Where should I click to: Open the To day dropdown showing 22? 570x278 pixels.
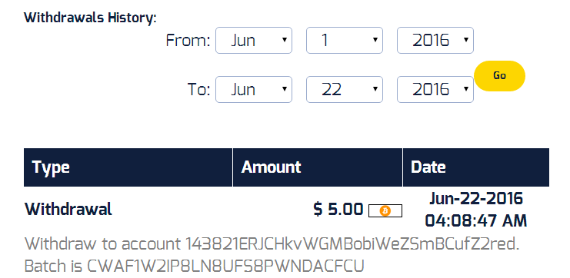pyautogui.click(x=345, y=89)
